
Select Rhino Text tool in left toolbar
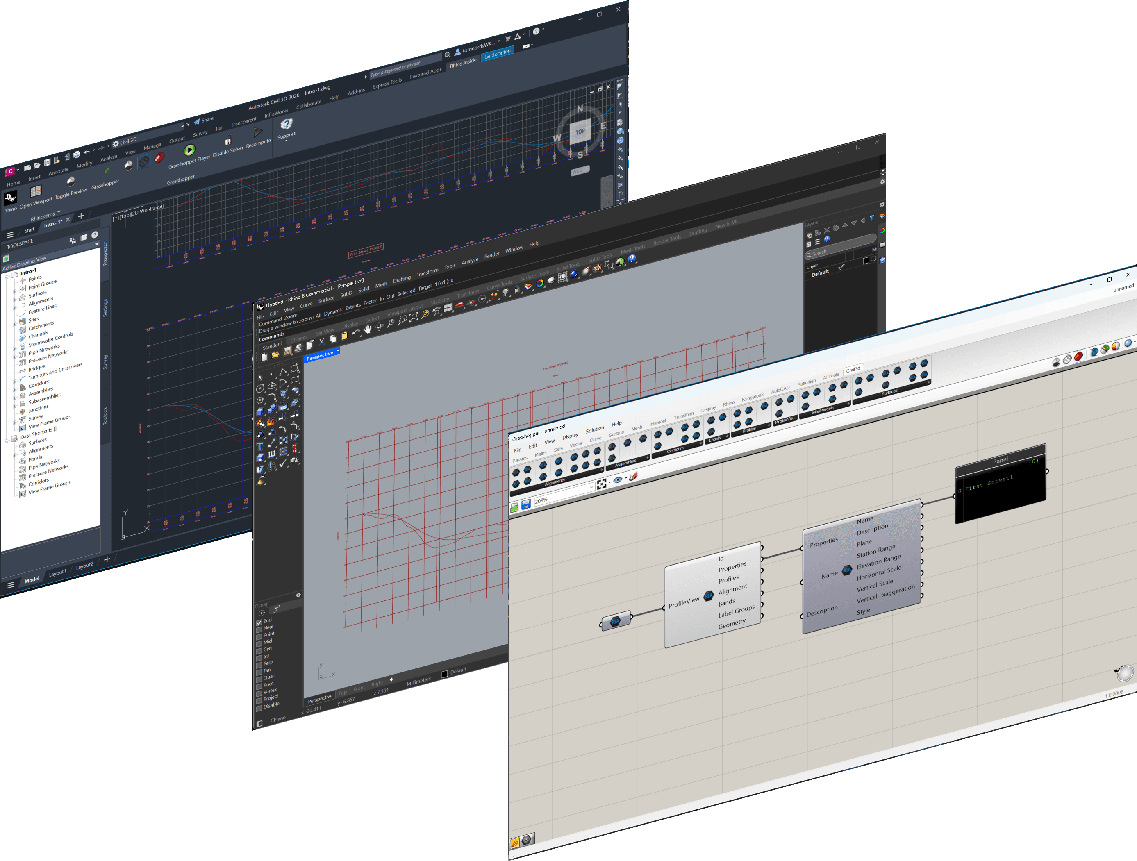[260, 446]
